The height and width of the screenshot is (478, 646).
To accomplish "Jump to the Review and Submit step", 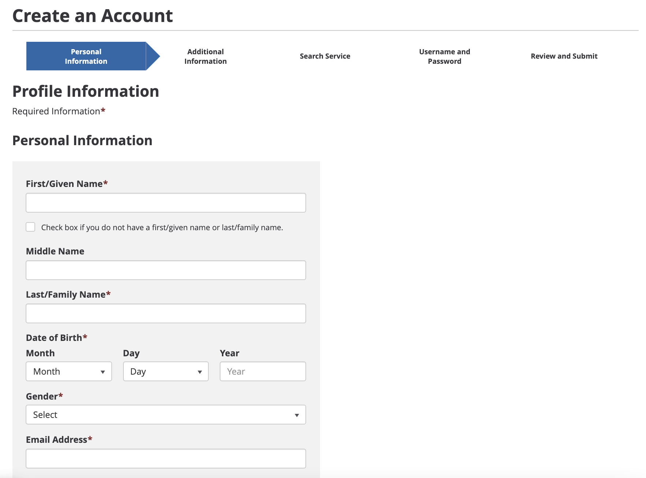I will pos(564,56).
